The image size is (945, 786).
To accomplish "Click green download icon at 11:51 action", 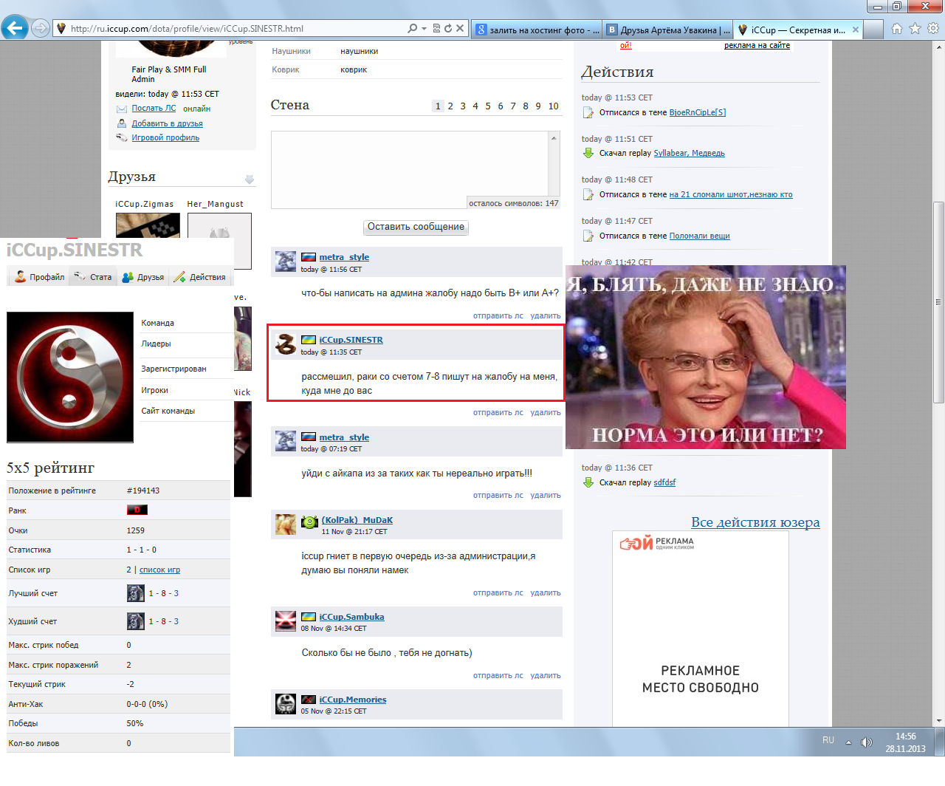I will coord(588,153).
